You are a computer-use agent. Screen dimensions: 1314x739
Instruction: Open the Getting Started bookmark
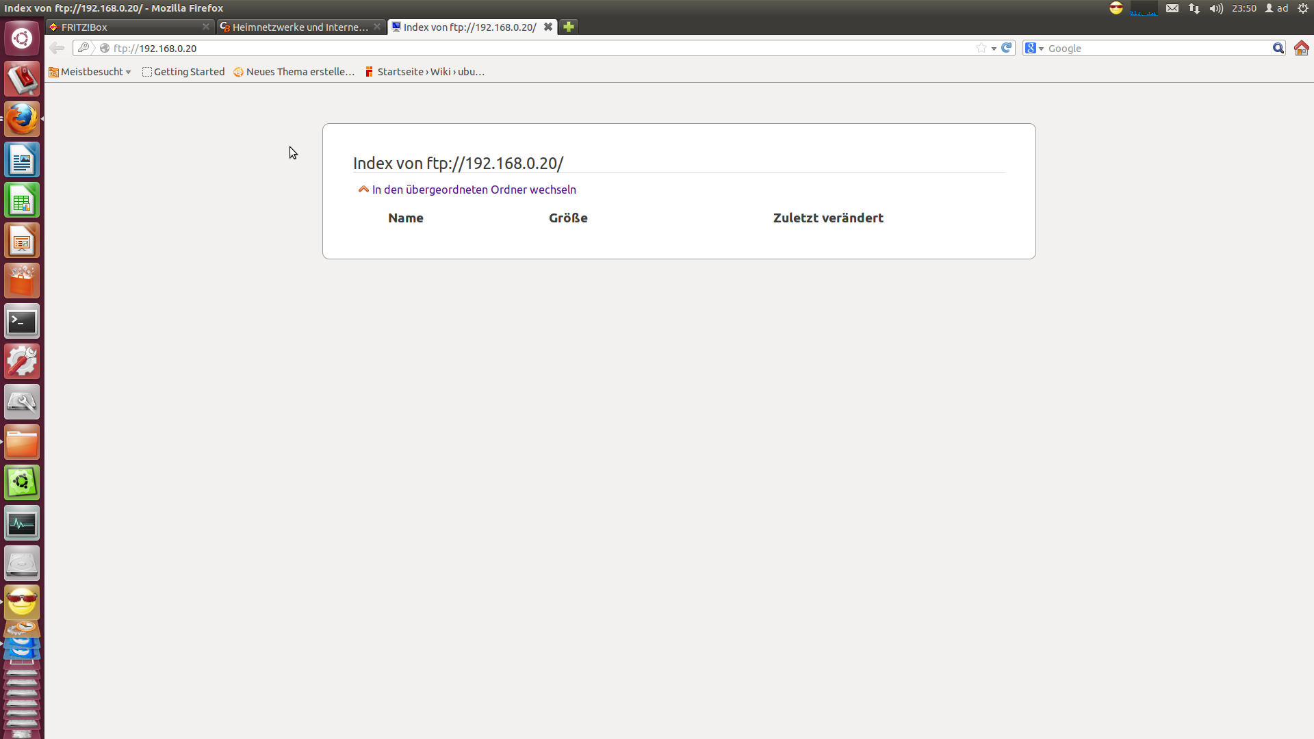pos(183,72)
